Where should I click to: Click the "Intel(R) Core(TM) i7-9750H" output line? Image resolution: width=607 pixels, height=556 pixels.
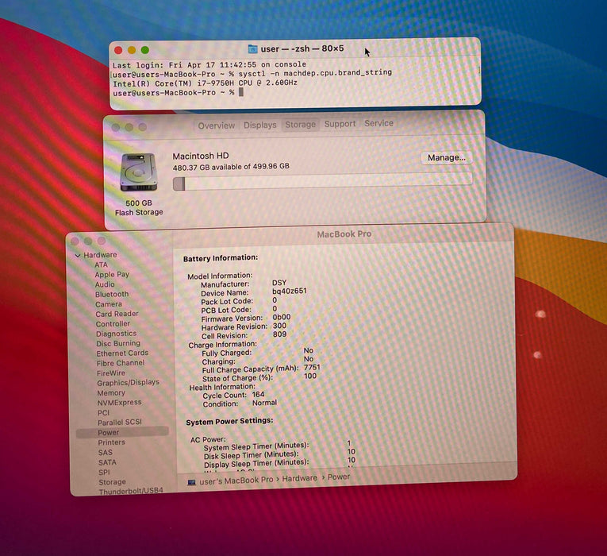[x=206, y=83]
